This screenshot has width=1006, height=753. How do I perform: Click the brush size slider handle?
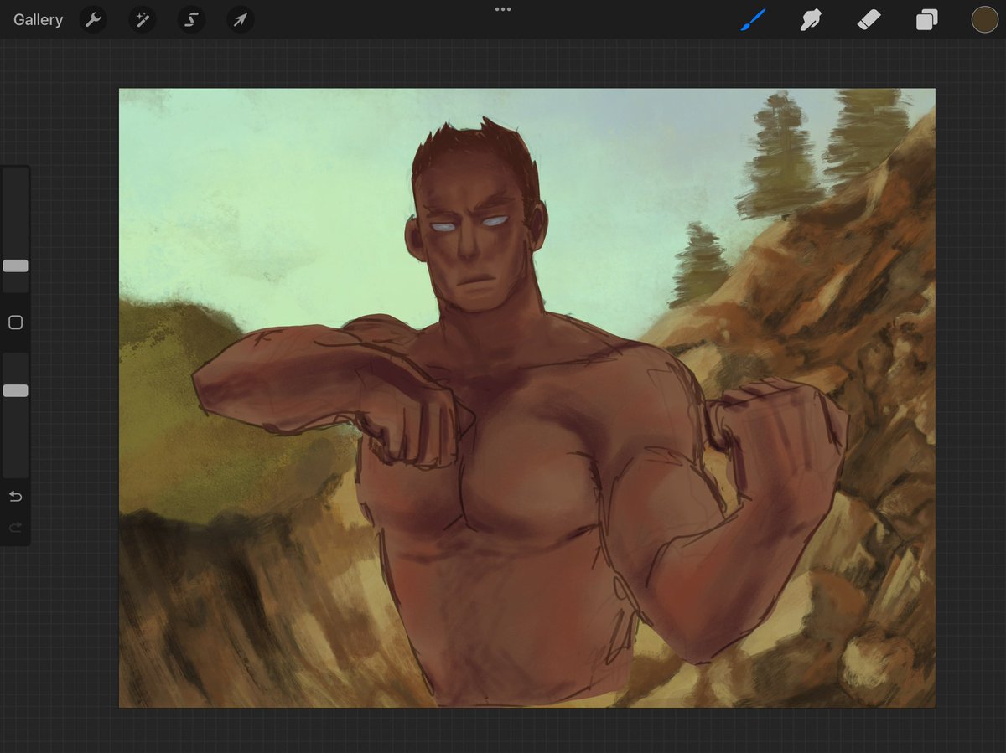[15, 266]
